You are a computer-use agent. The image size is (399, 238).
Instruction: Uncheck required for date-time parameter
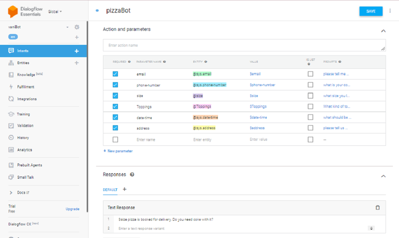pyautogui.click(x=115, y=117)
